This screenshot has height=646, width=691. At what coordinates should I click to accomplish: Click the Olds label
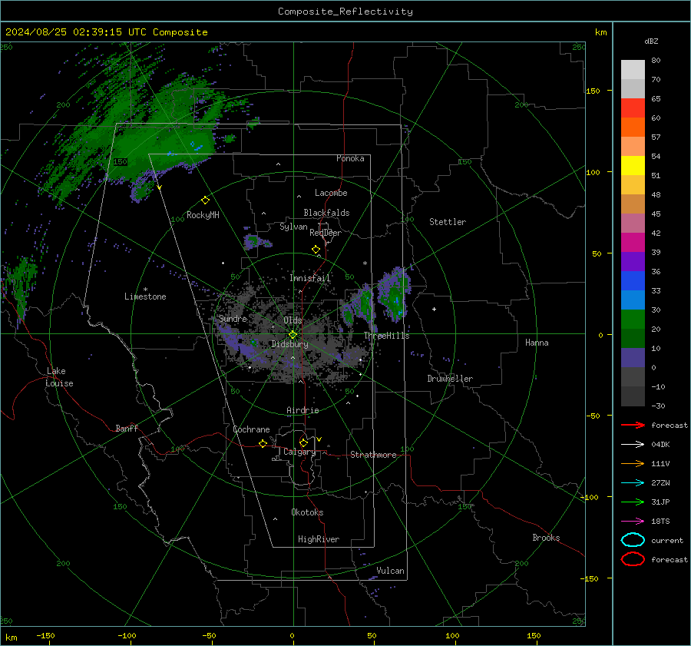point(293,320)
